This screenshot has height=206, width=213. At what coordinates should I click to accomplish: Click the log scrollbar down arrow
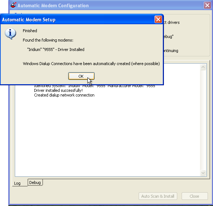203,173
